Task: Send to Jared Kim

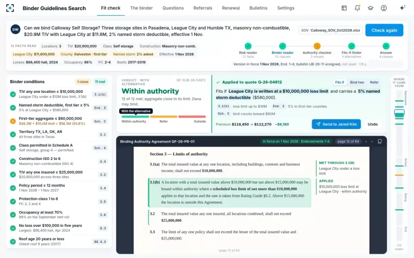Action: pos(336,124)
